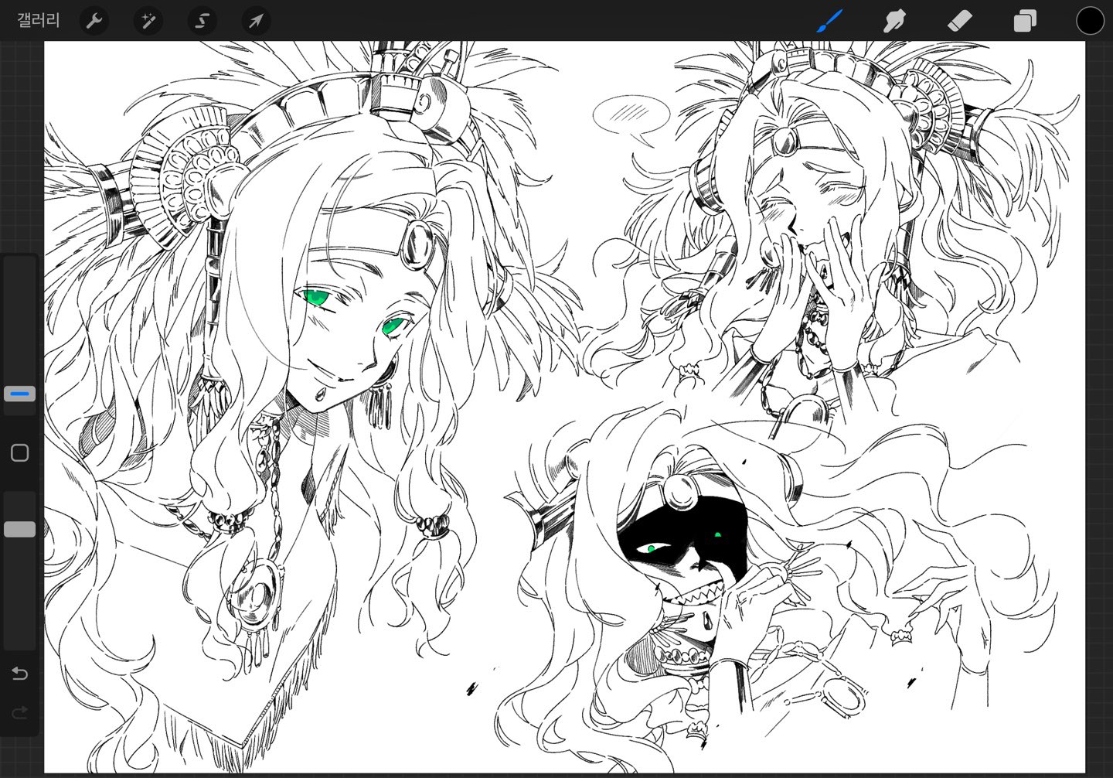Select the Smudge tool
The image size is (1113, 778).
click(x=894, y=21)
